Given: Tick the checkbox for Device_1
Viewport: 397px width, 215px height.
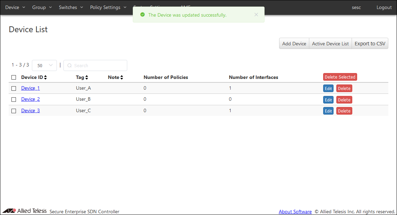Looking at the screenshot, I should (x=14, y=88).
